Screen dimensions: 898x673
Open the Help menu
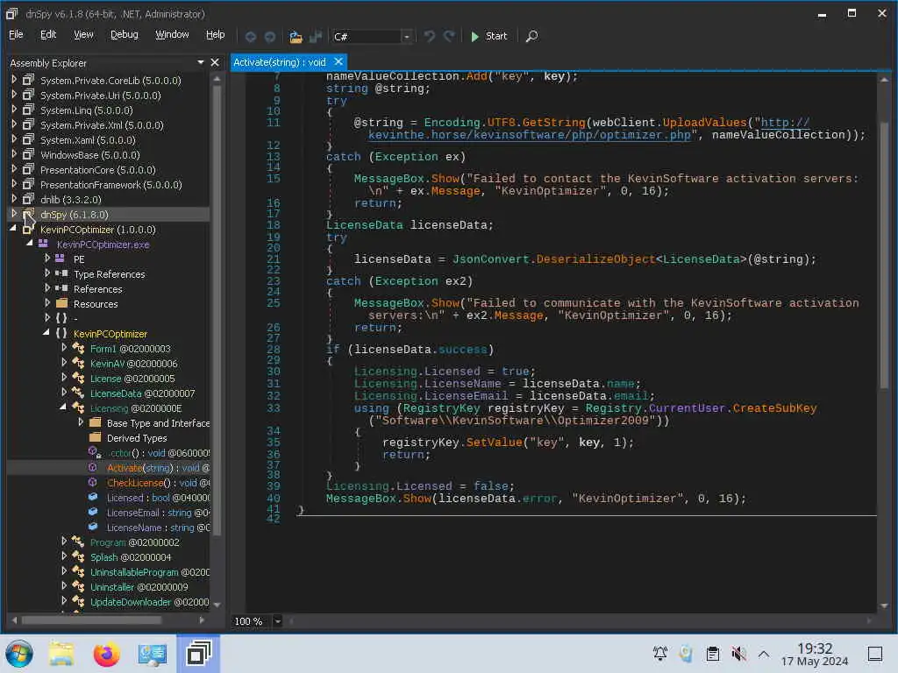coord(216,34)
